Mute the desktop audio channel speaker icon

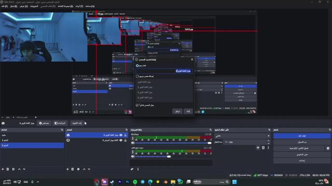[133, 156]
